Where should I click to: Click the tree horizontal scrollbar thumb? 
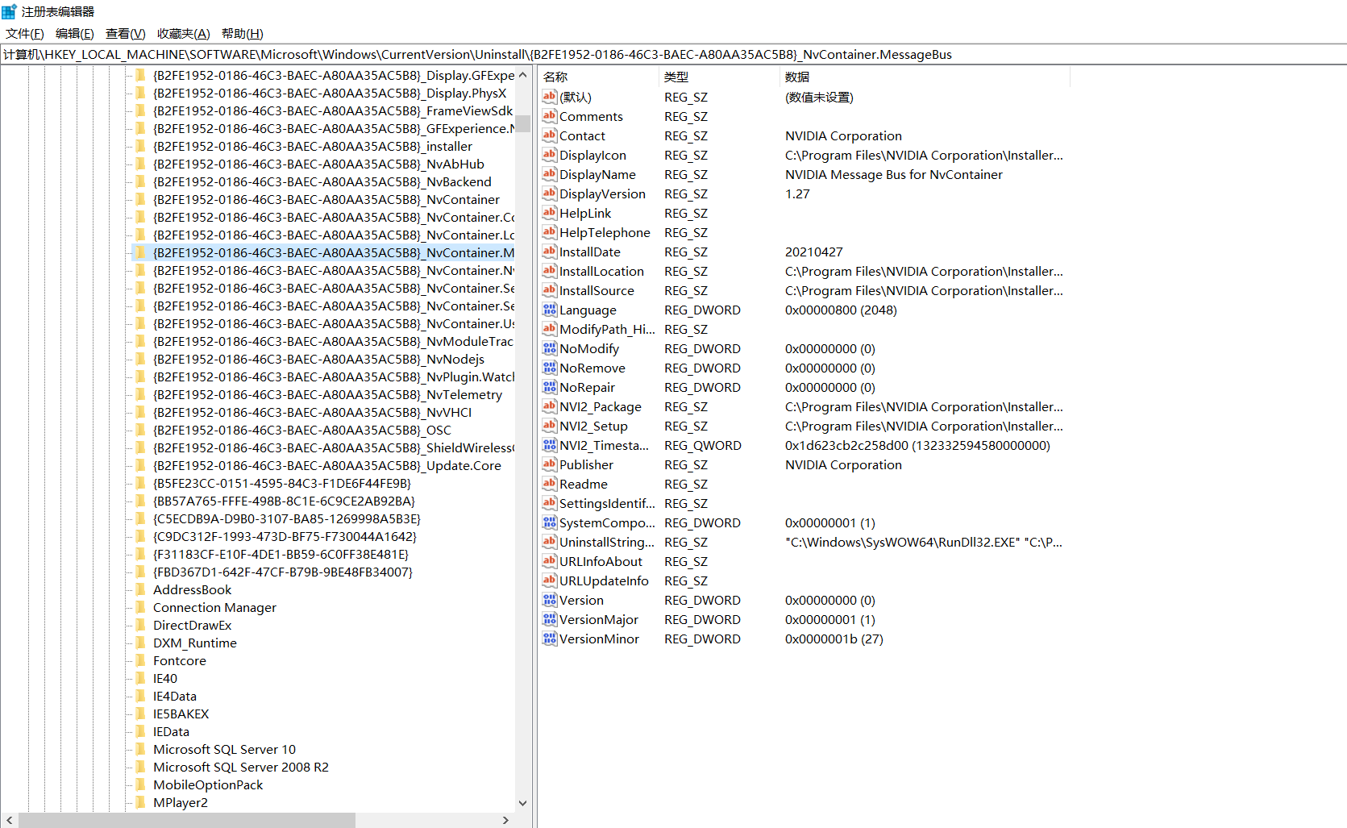pos(186,820)
